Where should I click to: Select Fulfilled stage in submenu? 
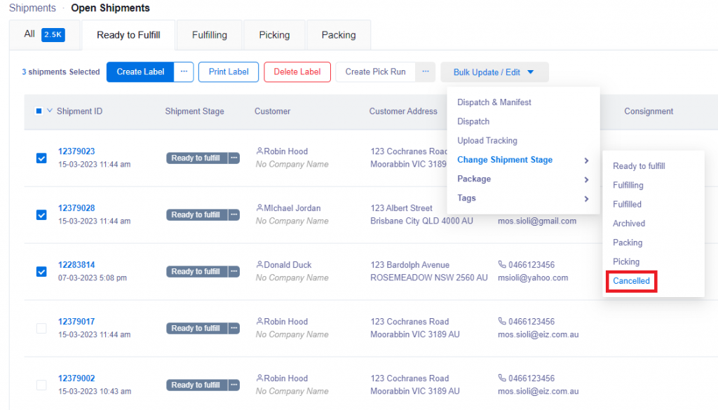pos(627,205)
